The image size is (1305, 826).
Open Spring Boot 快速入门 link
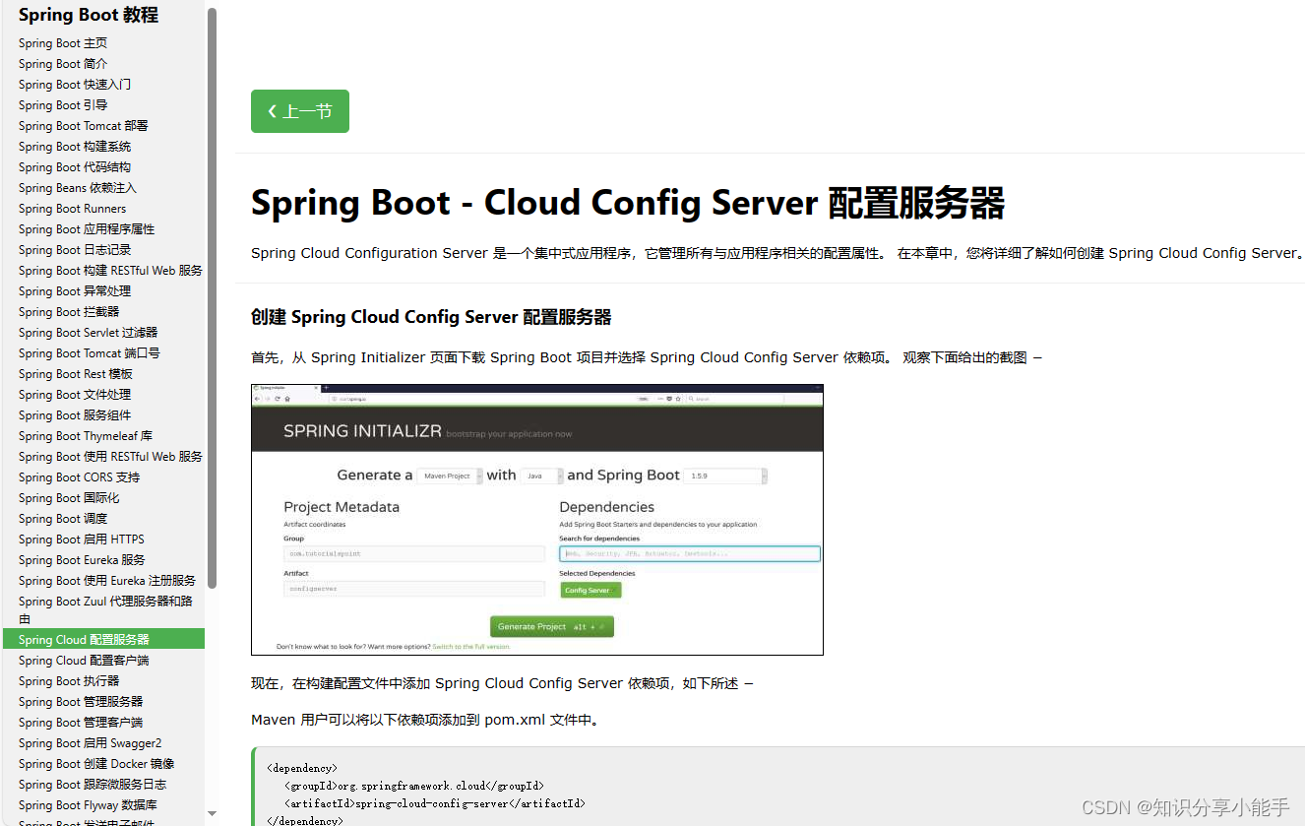pos(75,85)
